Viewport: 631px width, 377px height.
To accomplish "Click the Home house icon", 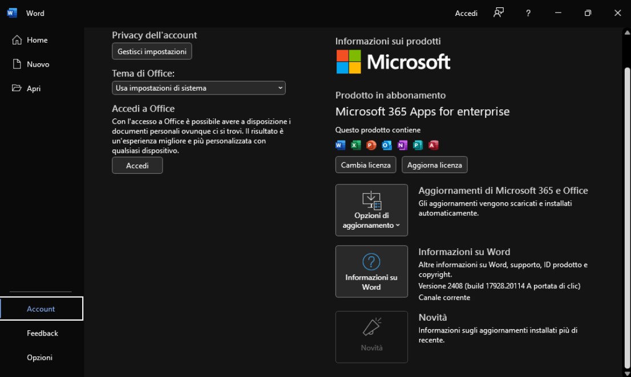I will point(17,40).
